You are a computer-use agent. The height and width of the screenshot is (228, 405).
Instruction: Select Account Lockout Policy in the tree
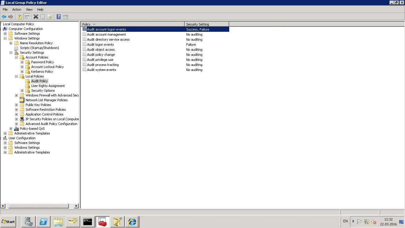[47, 67]
